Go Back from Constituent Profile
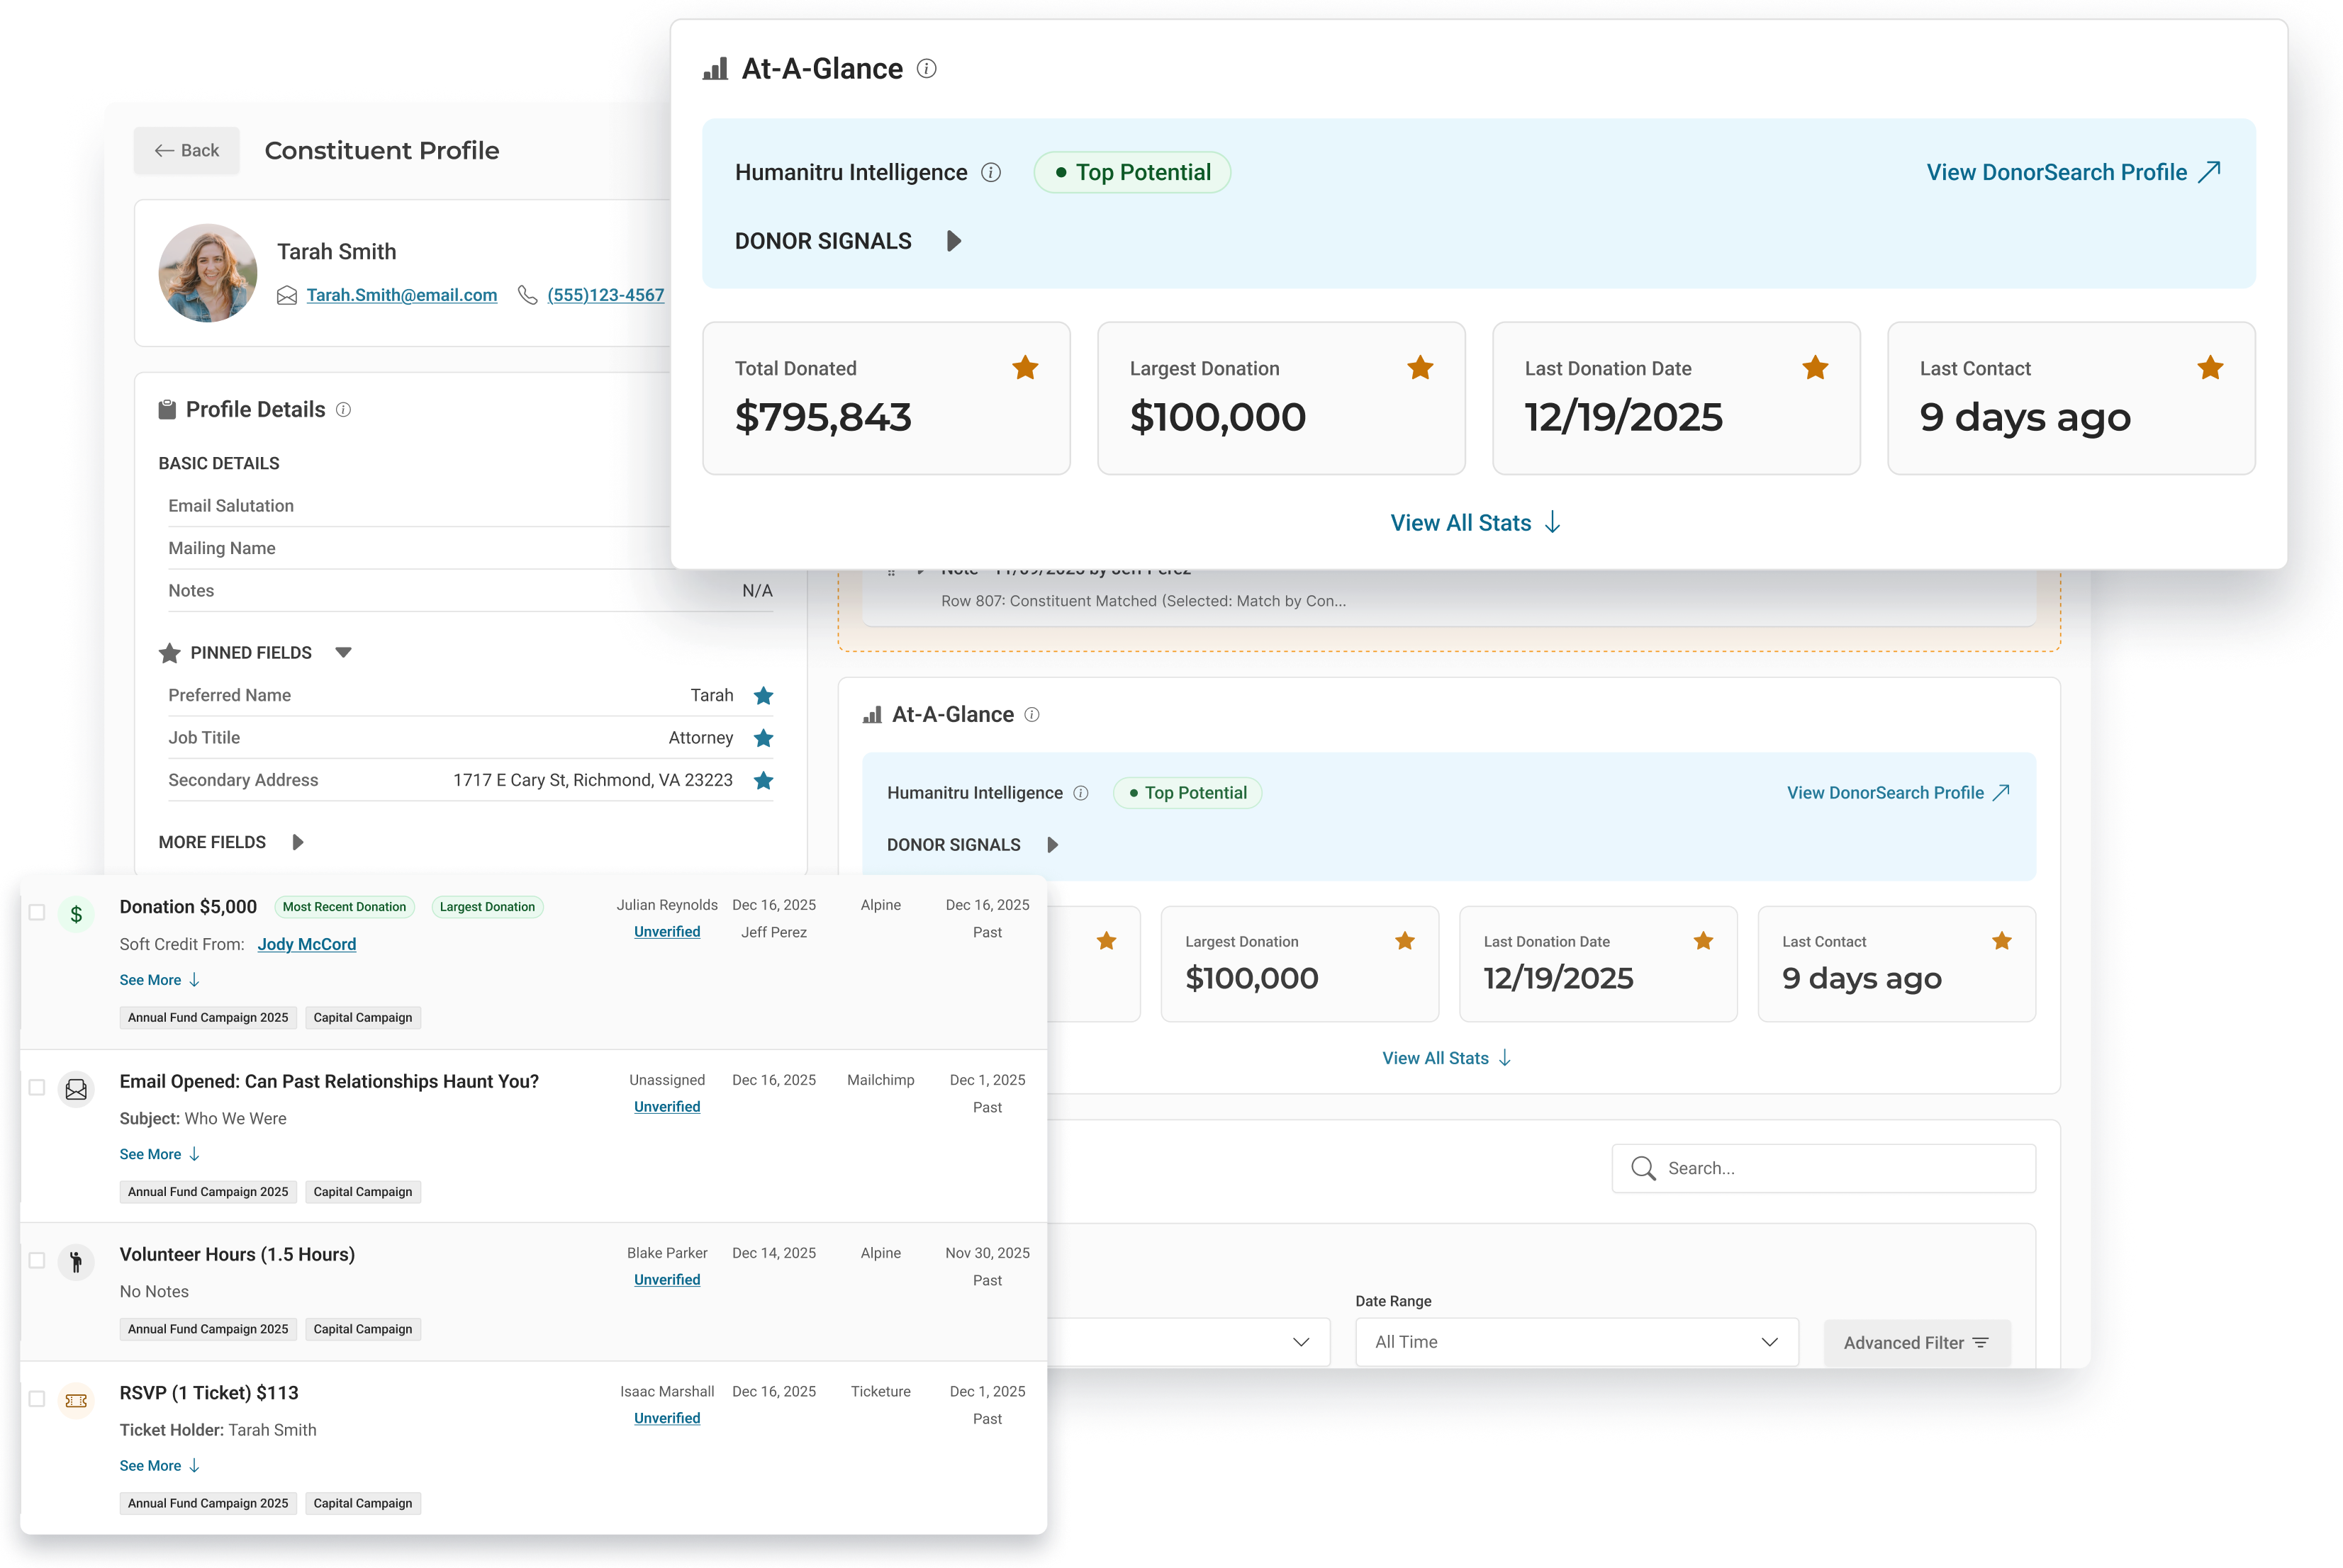Screen dimensions: 2343x1568 [x=187, y=151]
